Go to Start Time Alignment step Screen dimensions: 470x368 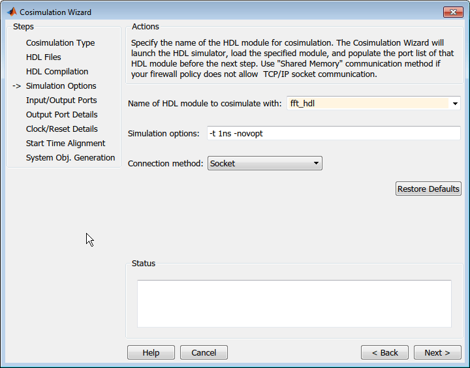point(65,144)
